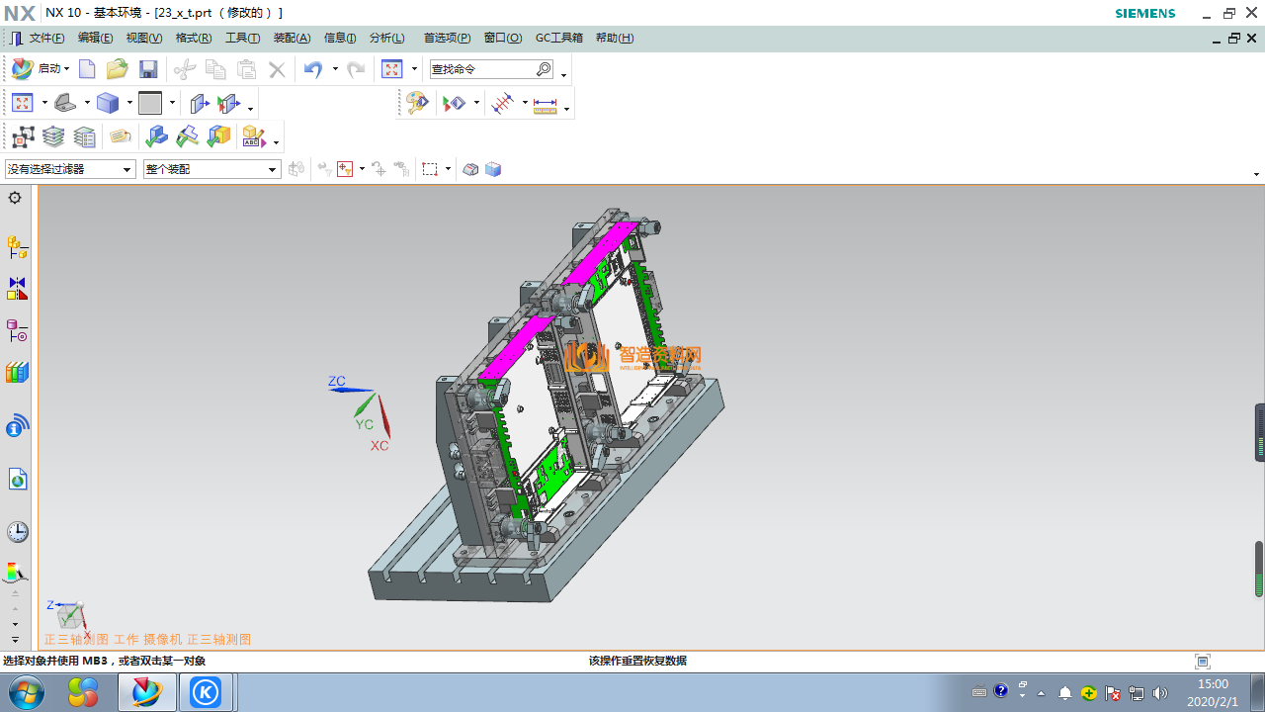Click the Layer Settings stacked-layers icon

point(54,136)
